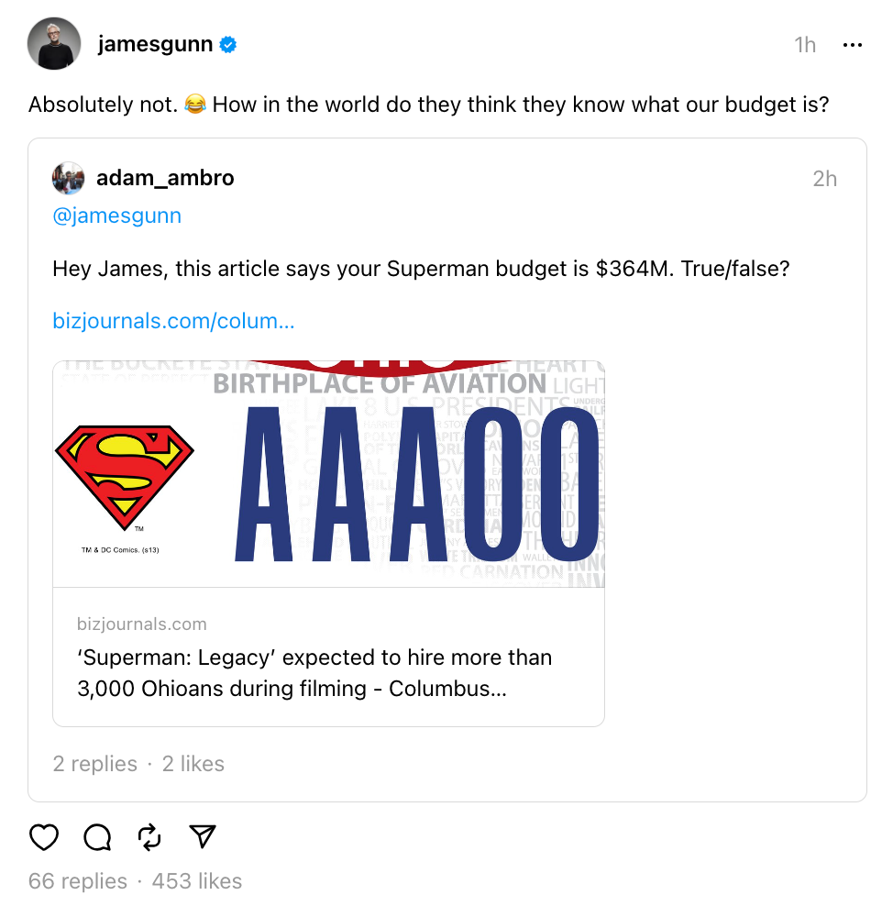Visit the adam_ambro username link

(x=165, y=178)
